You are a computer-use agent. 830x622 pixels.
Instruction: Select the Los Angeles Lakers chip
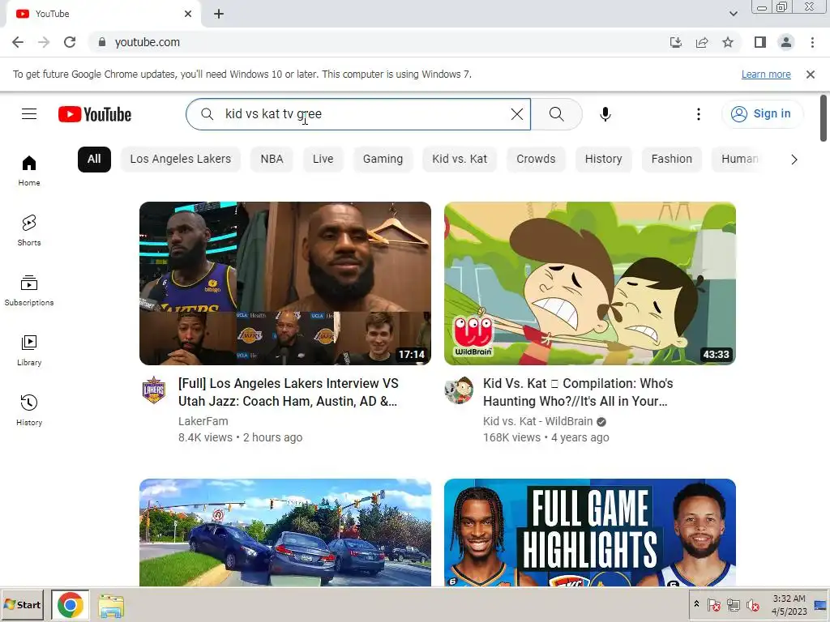tap(181, 160)
